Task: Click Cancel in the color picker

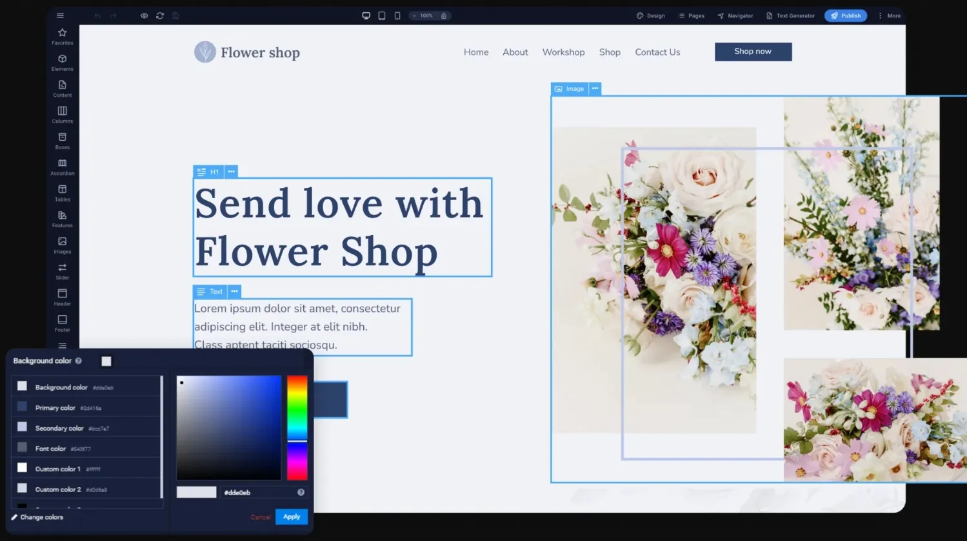Action: (261, 517)
